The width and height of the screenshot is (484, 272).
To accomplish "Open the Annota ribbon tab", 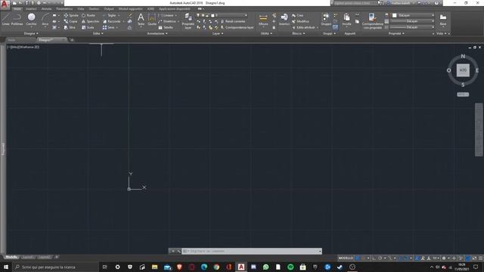I will pyautogui.click(x=46, y=9).
